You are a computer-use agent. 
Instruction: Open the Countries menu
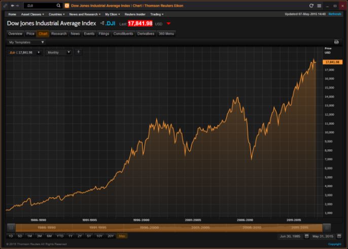57,14
